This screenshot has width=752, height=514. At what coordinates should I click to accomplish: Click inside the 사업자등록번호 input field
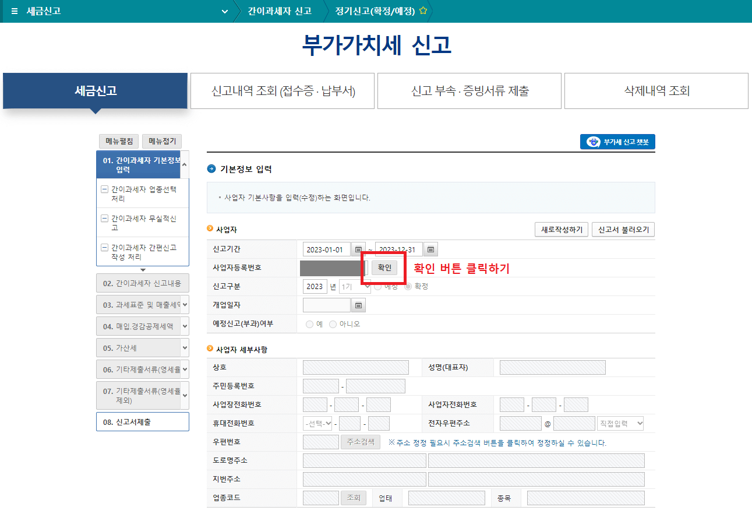pos(331,267)
